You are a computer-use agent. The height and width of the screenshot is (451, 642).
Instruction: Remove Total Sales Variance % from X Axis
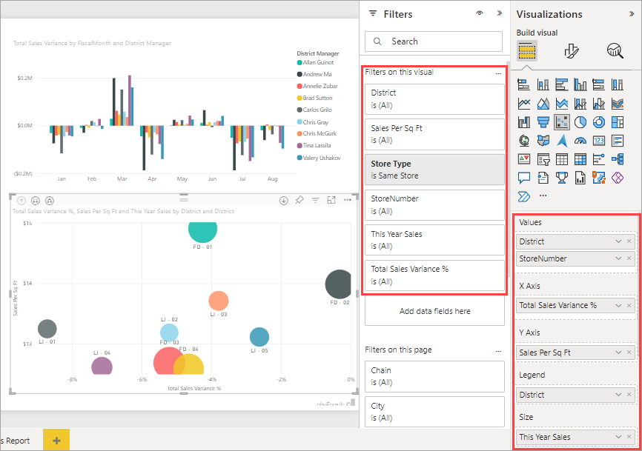coord(629,305)
